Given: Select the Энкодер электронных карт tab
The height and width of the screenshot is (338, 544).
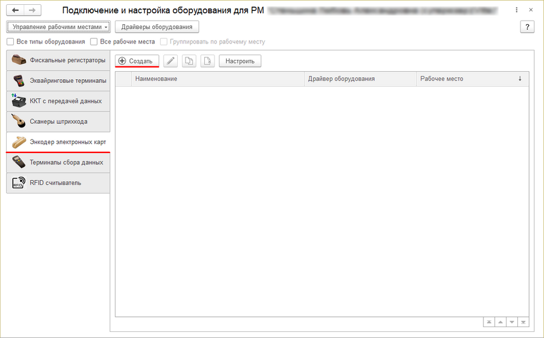Looking at the screenshot, I should [x=58, y=142].
